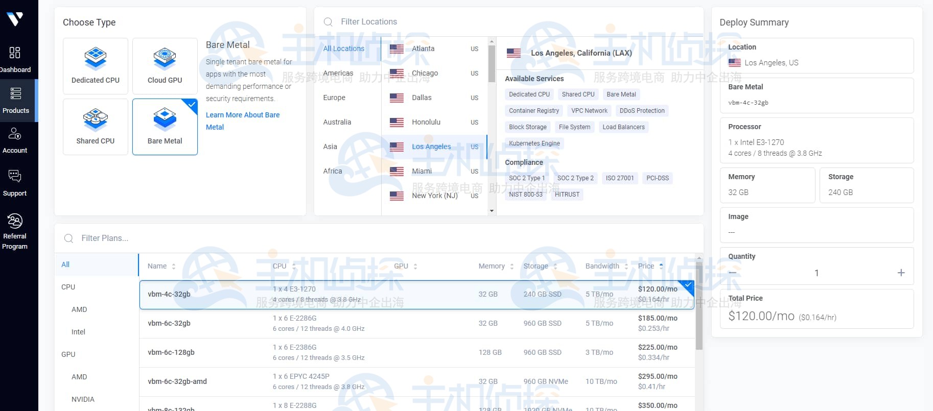Image resolution: width=933 pixels, height=411 pixels.
Task: Open Support chat icon in sidebar
Action: click(15, 176)
